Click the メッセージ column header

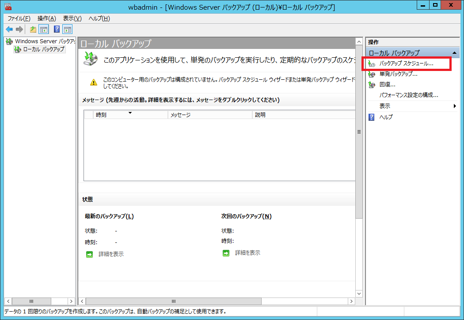click(210, 115)
